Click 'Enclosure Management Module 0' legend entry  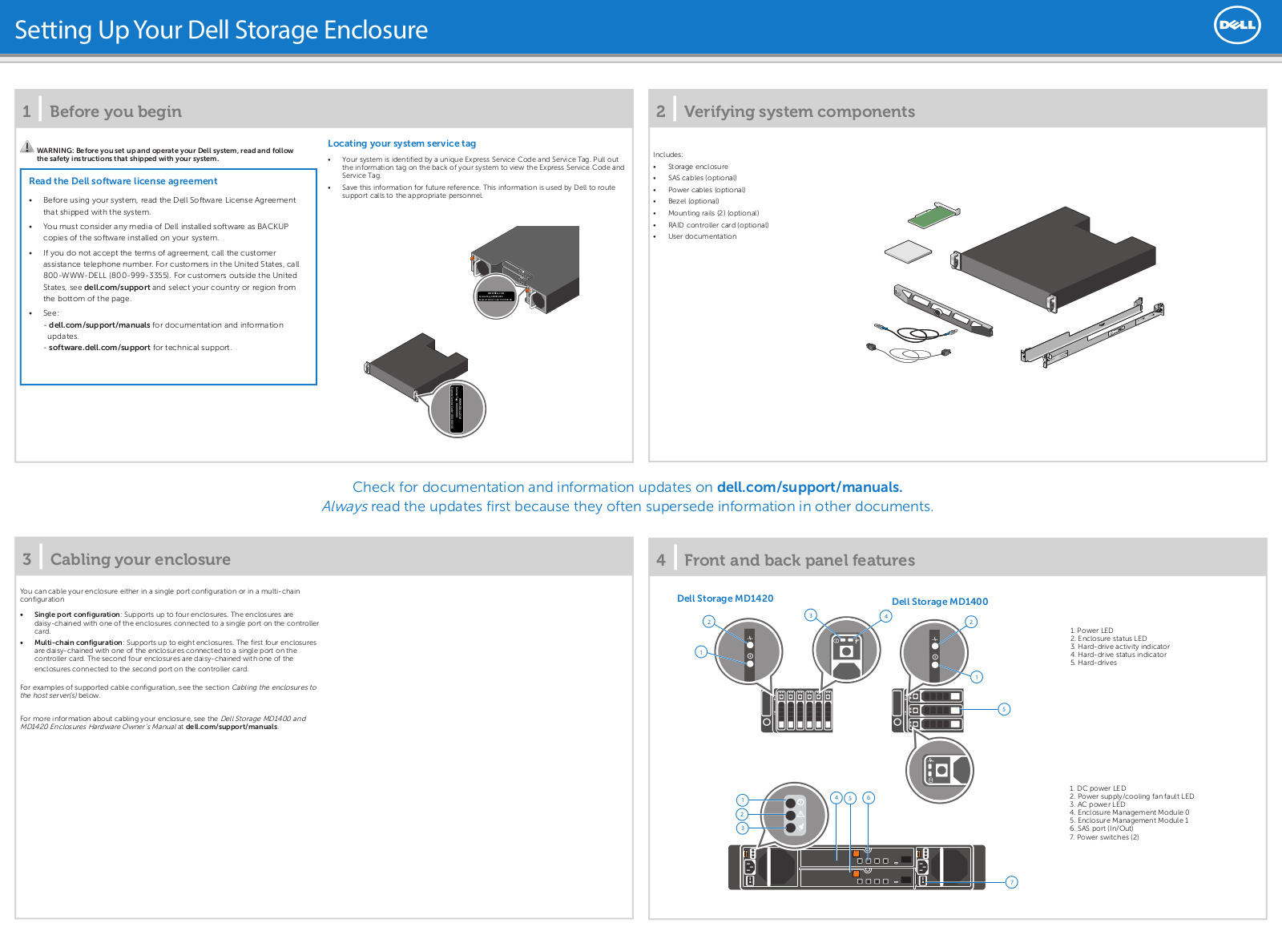tap(1129, 812)
